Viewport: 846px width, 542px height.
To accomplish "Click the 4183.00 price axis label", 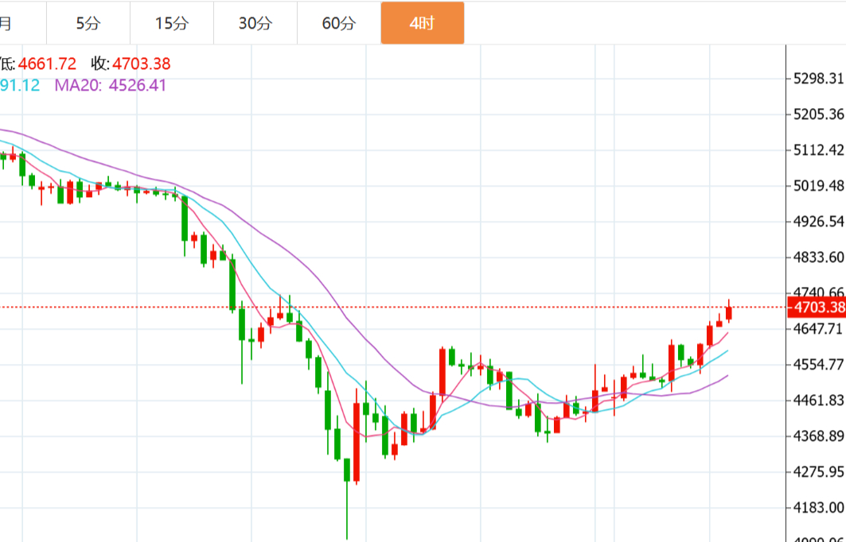I will coord(818,507).
